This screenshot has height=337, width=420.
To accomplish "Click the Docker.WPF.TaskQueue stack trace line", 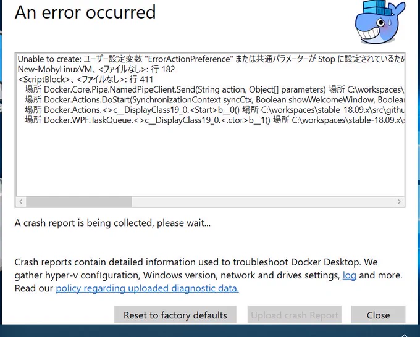I will (x=214, y=120).
